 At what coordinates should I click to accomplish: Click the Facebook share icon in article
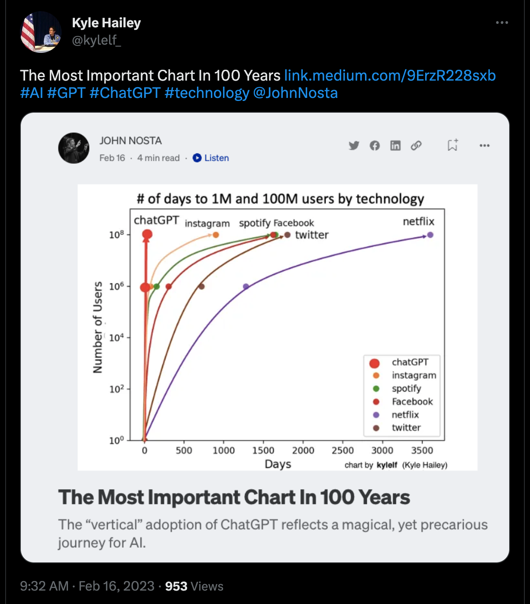pyautogui.click(x=375, y=146)
